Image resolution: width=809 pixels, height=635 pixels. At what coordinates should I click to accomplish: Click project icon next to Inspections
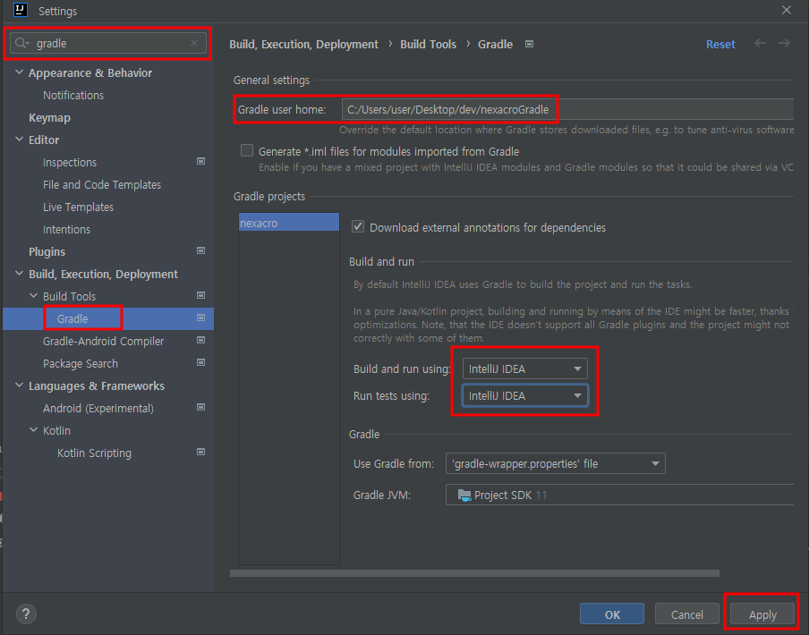201,161
